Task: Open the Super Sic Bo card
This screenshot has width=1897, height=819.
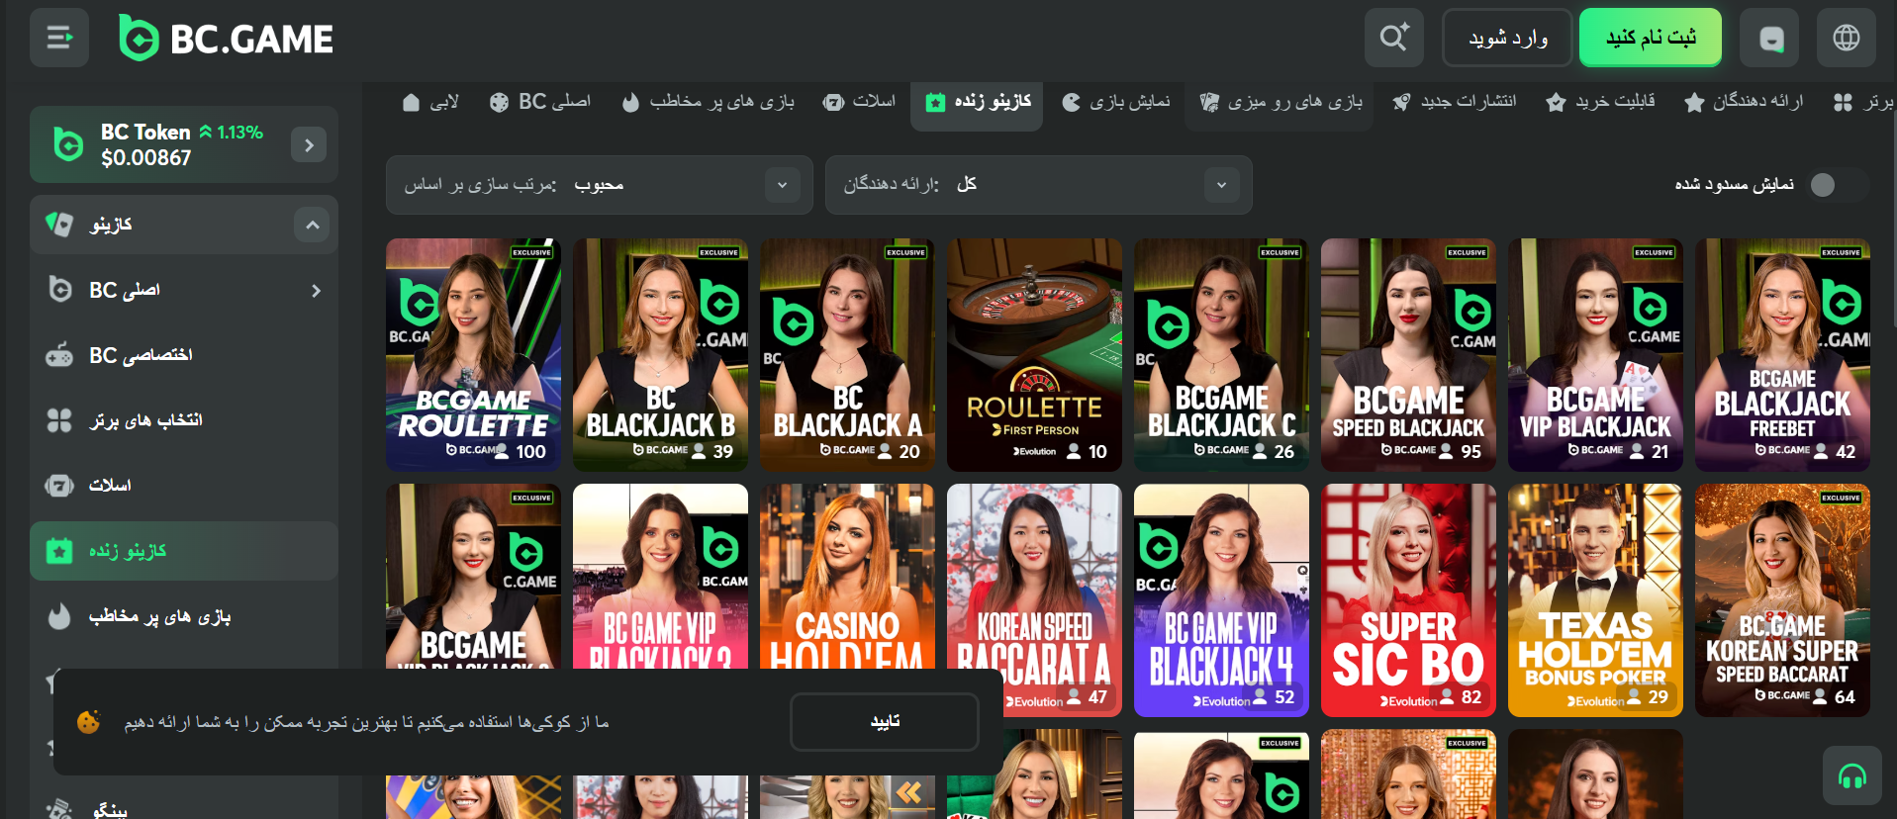Action: pos(1408,600)
